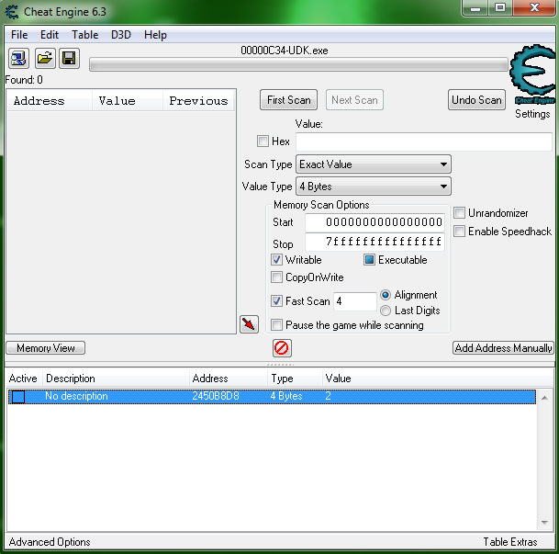The image size is (559, 554).
Task: Minimize the Cheat Engine window
Action: tap(475, 8)
